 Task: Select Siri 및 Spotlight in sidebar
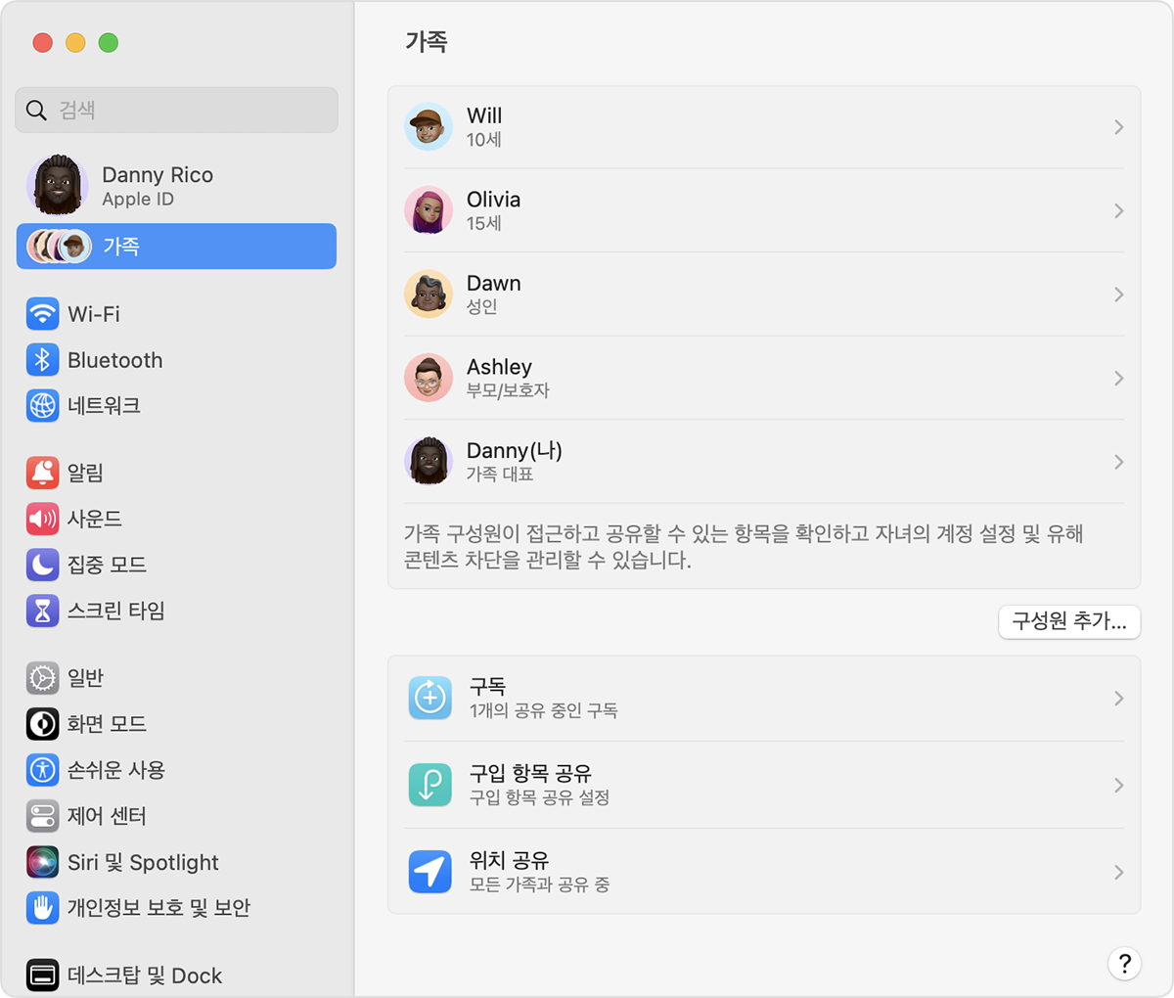coord(143,862)
